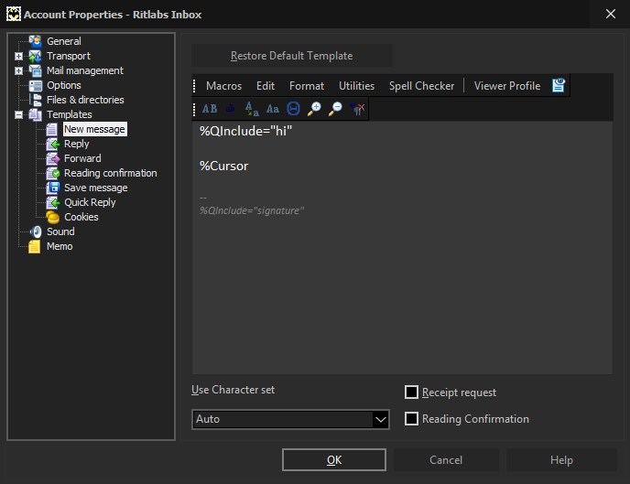Open the Utilities menu
Screen dimensions: 630x484
pyautogui.click(x=356, y=86)
